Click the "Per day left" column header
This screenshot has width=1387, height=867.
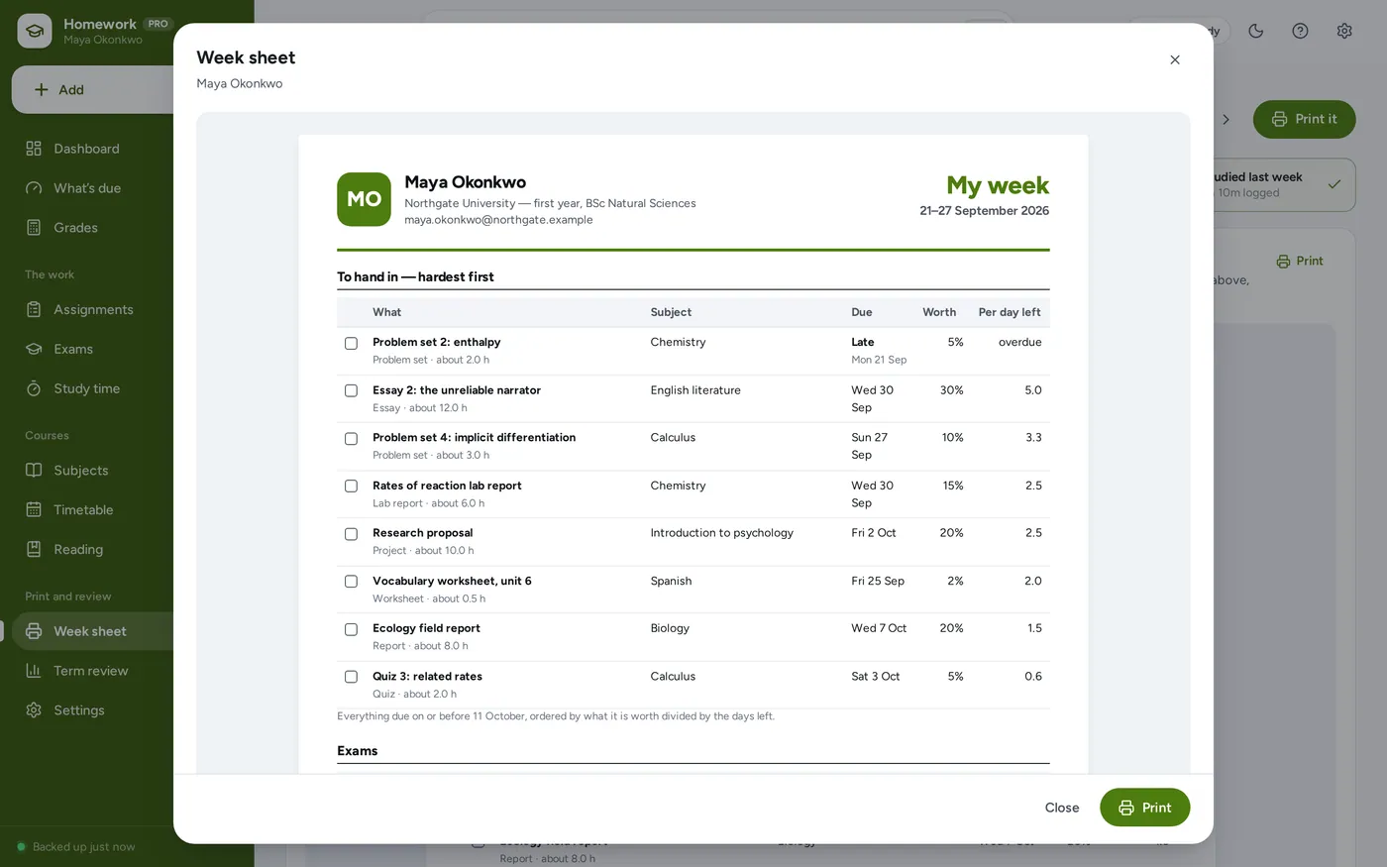(1010, 312)
